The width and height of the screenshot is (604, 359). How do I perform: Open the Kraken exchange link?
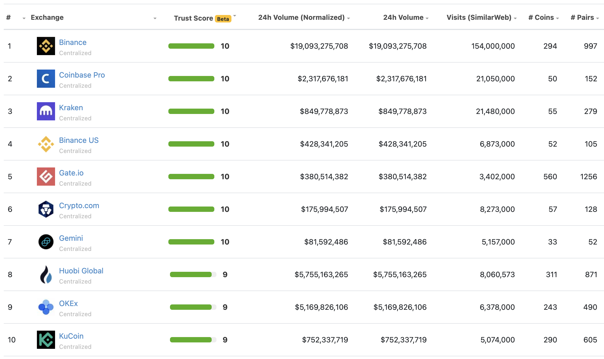coord(71,108)
